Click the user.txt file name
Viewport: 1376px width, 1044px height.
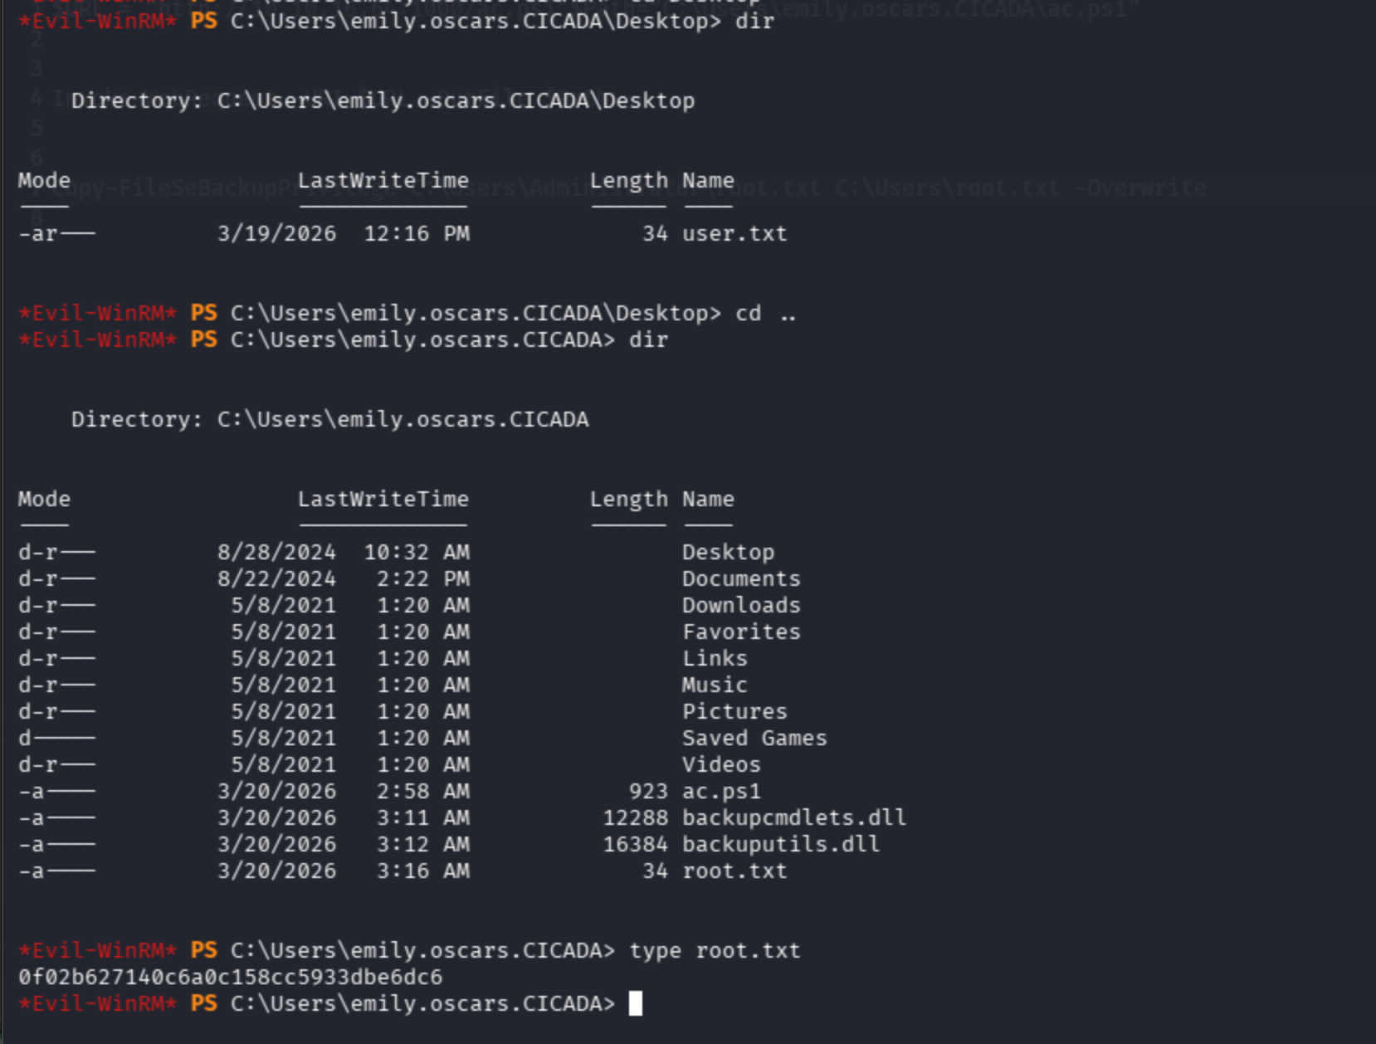(734, 233)
